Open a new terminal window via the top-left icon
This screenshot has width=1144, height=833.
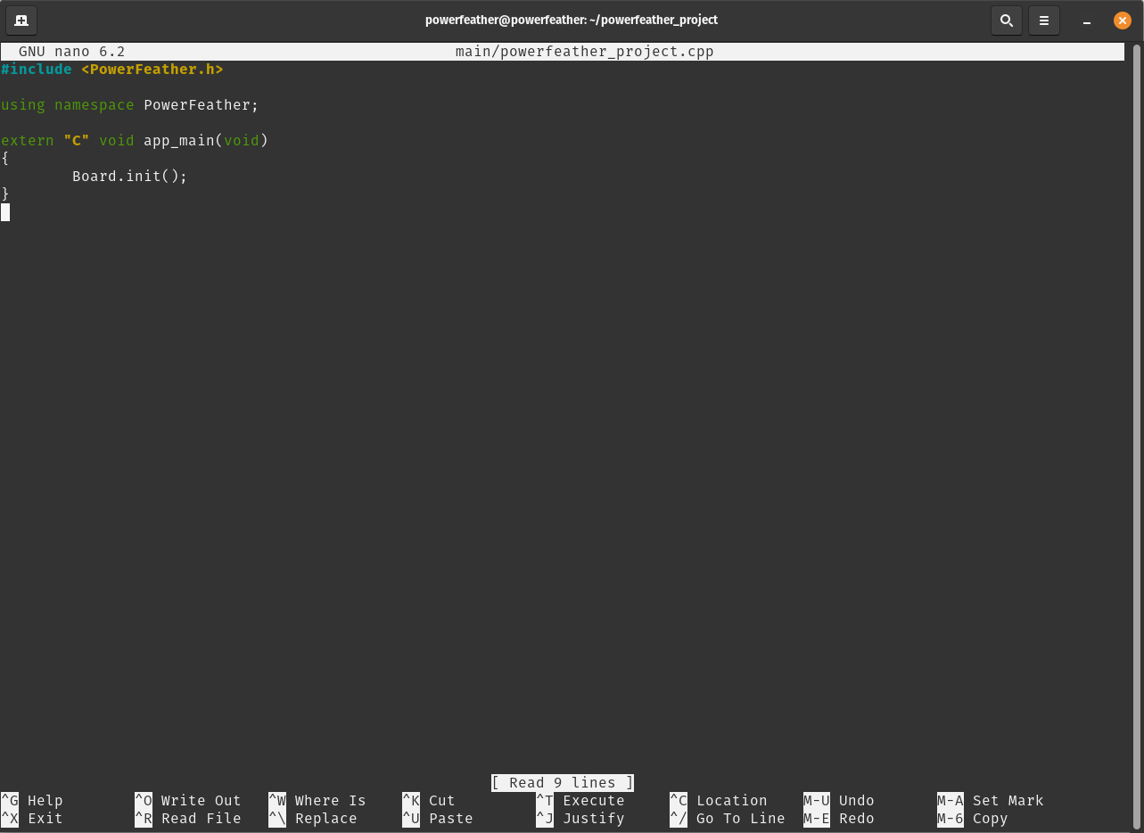[21, 20]
